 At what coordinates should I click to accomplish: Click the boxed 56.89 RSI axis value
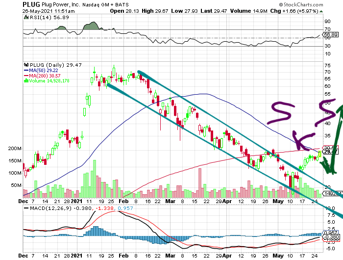[x=331, y=35]
